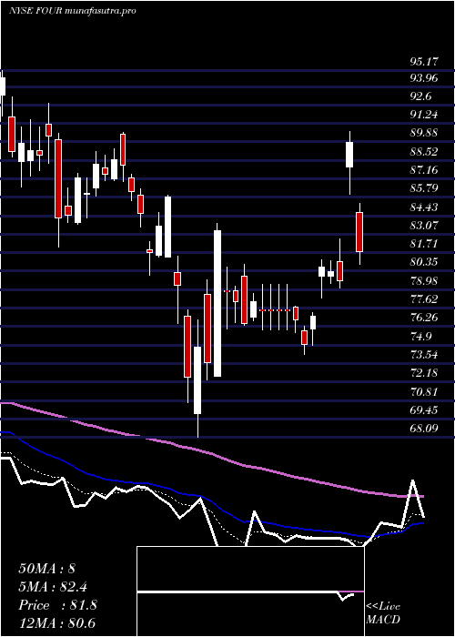Click the Live MACD inset chart box

tap(250, 591)
